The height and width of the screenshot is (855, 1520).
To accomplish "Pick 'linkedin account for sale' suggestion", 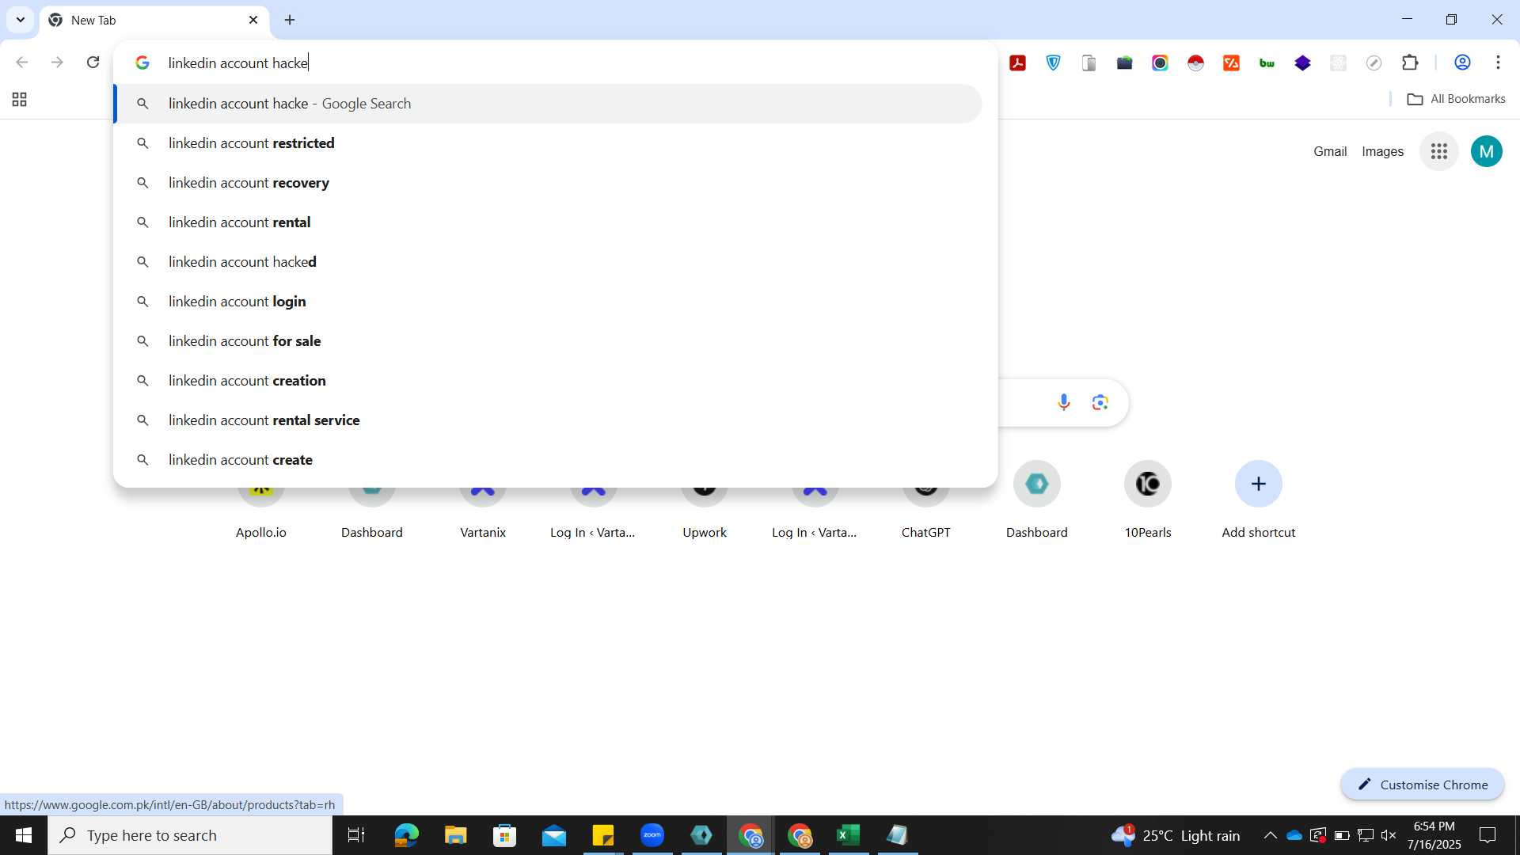I will click(548, 341).
